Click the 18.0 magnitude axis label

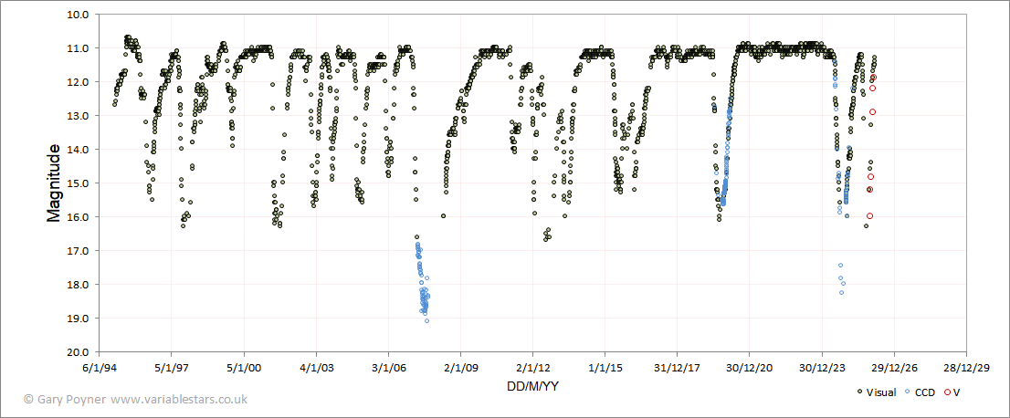pyautogui.click(x=79, y=284)
